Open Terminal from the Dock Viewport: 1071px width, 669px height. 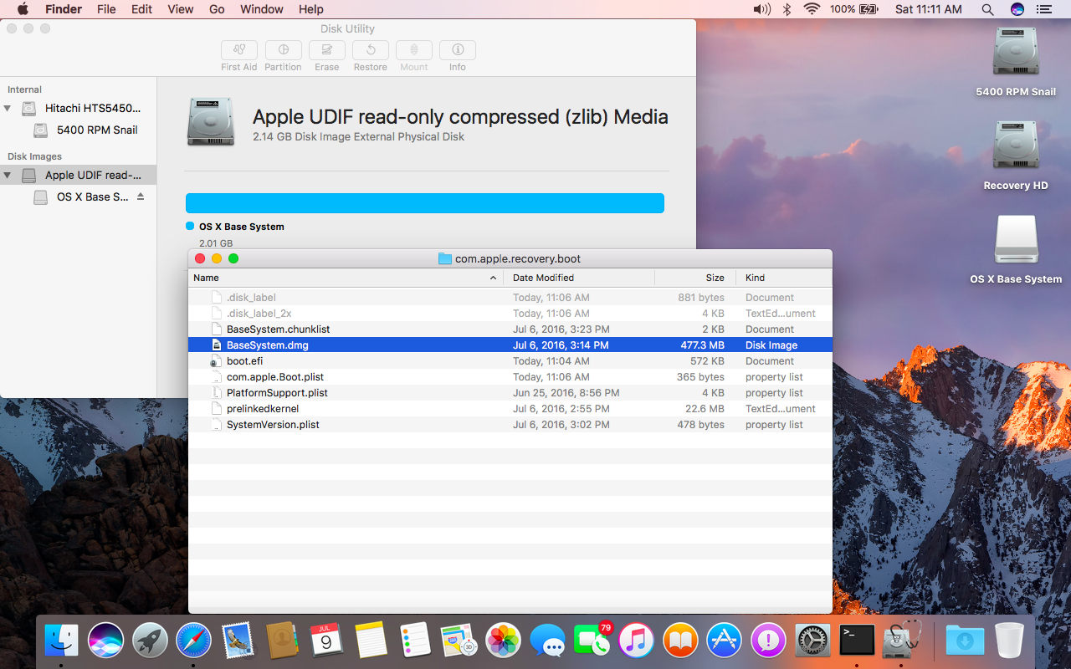point(857,641)
